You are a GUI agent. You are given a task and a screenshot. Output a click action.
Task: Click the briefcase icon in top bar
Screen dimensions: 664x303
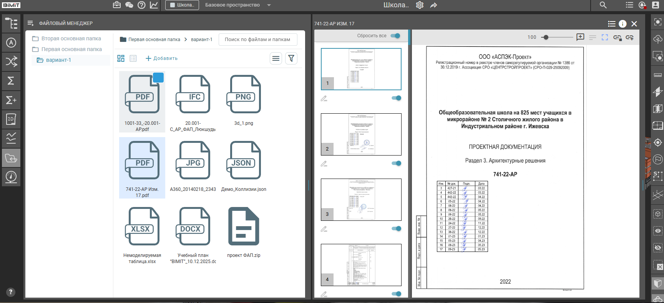pos(117,5)
